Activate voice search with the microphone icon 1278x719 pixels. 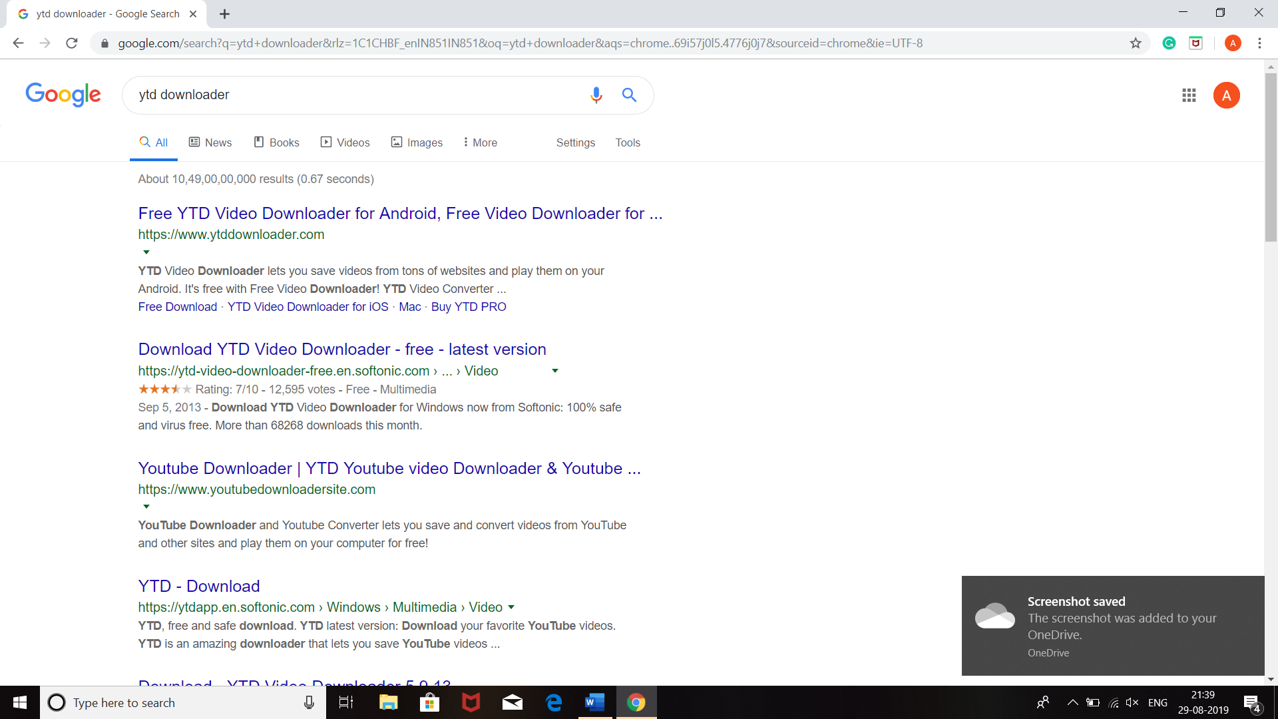pyautogui.click(x=596, y=95)
